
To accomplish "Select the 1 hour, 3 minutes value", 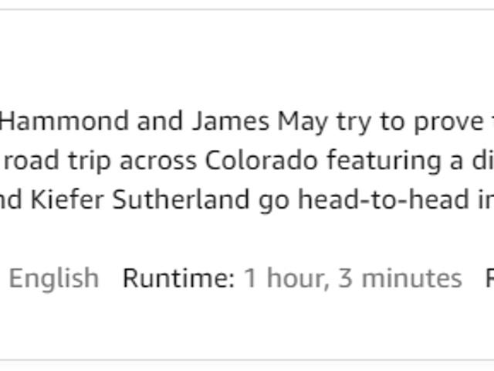I will tap(353, 279).
